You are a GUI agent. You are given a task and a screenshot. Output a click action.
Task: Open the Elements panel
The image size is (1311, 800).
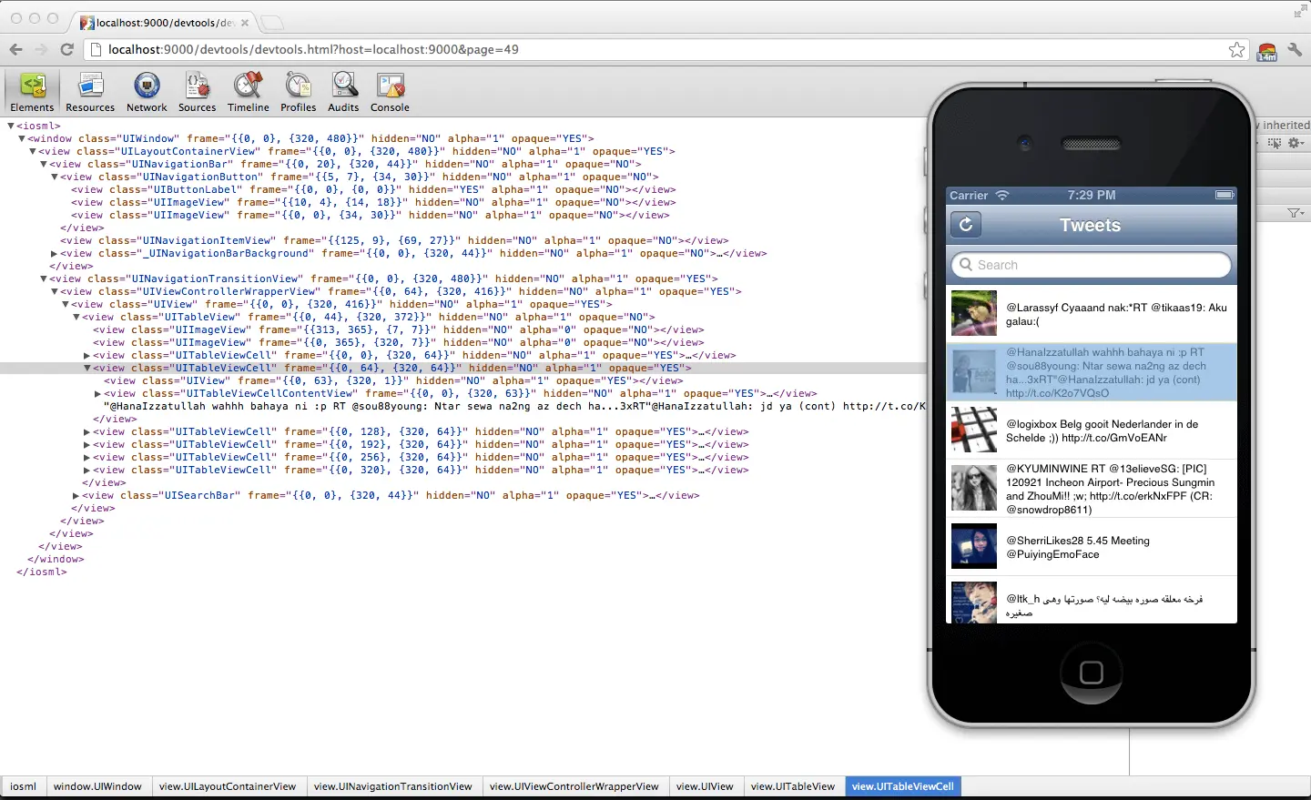tap(32, 91)
